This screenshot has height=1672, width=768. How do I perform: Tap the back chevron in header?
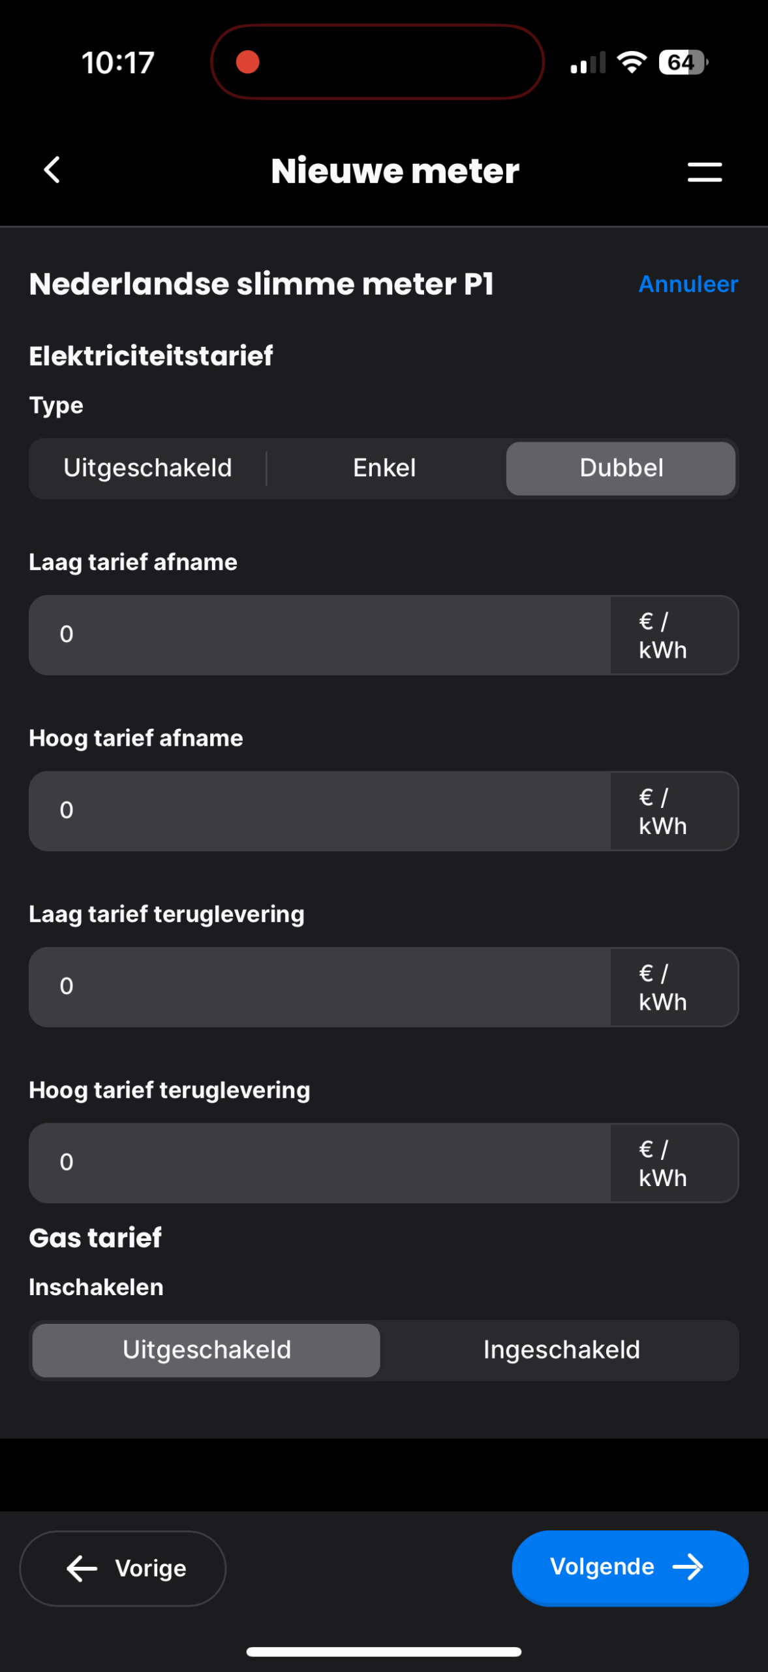(52, 170)
